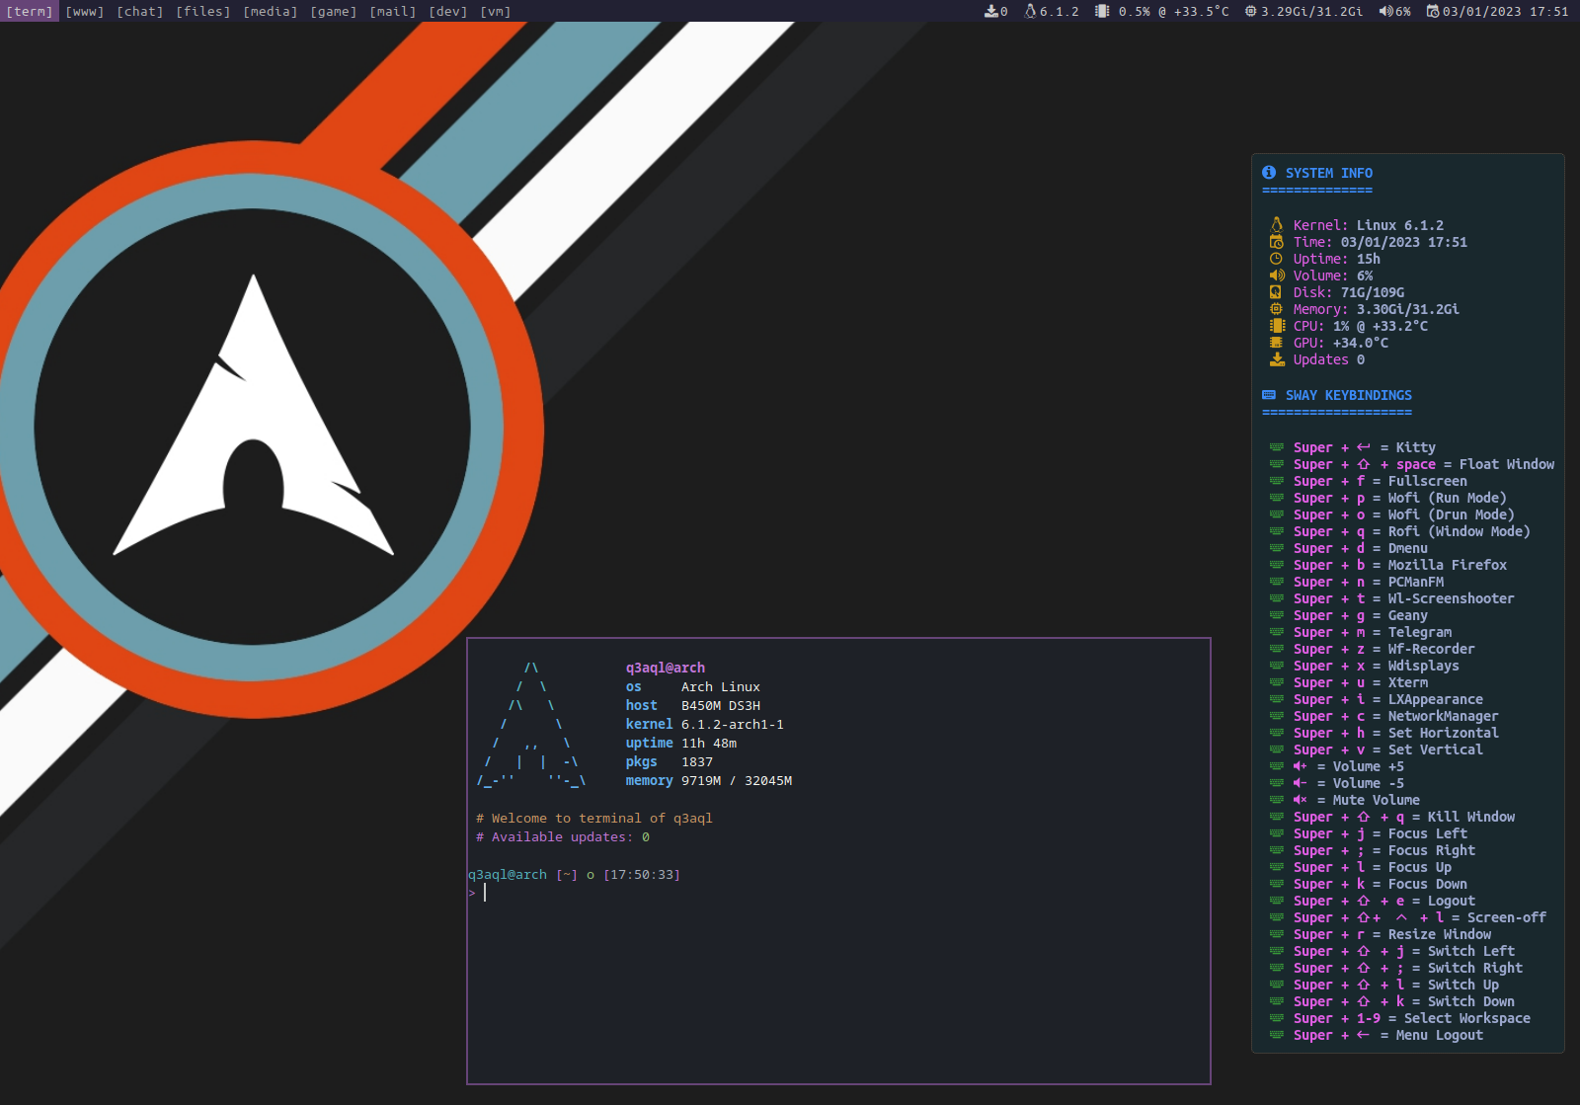This screenshot has height=1105, width=1580.
Task: Click the volume-up icon beside Volume +5
Action: click(1301, 766)
